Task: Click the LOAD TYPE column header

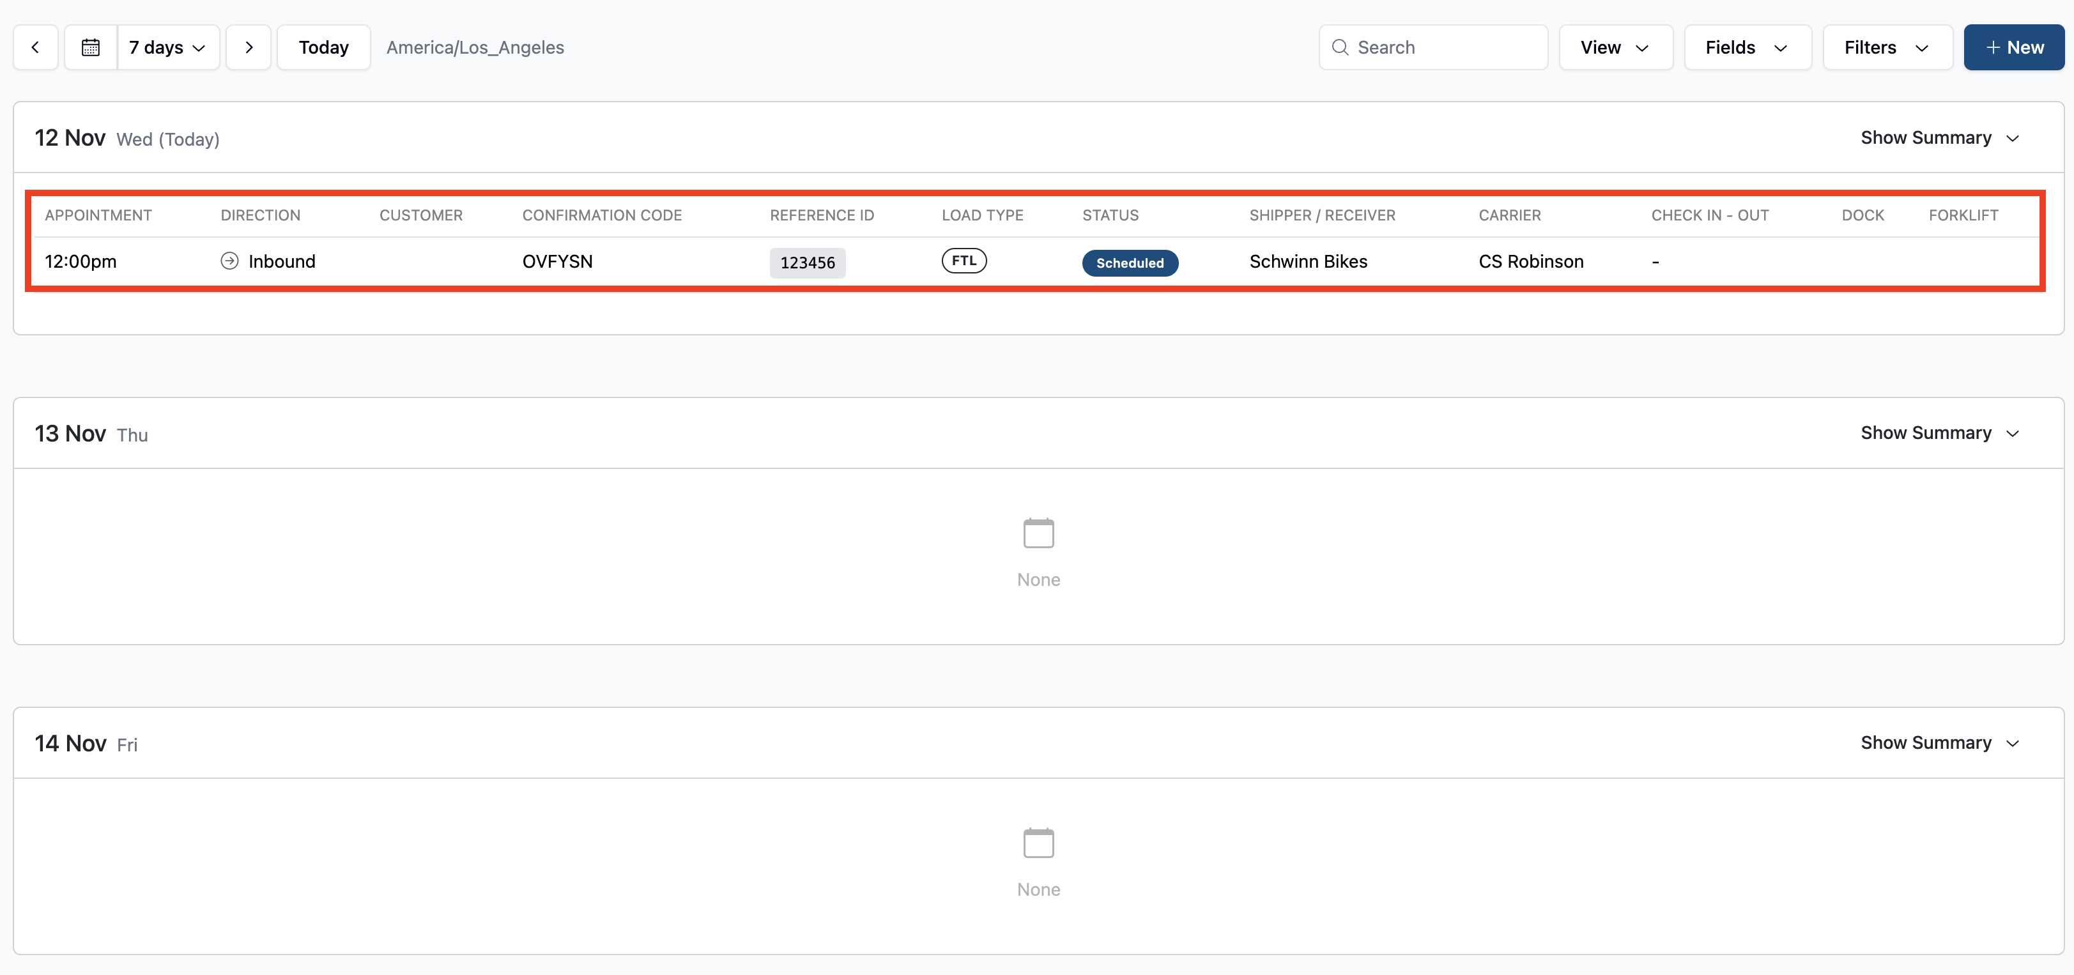Action: point(983,216)
